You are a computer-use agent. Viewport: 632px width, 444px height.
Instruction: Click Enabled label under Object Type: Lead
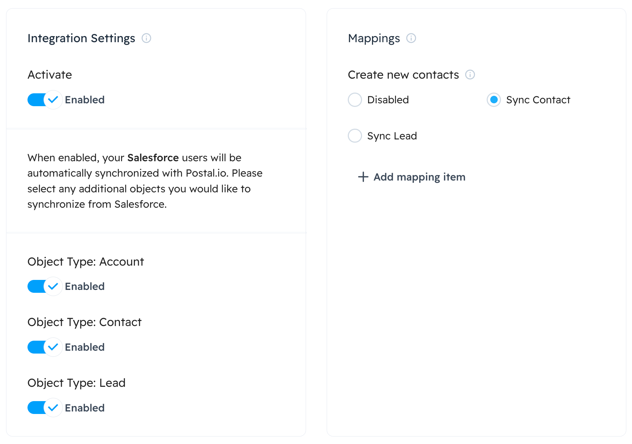pyautogui.click(x=85, y=408)
